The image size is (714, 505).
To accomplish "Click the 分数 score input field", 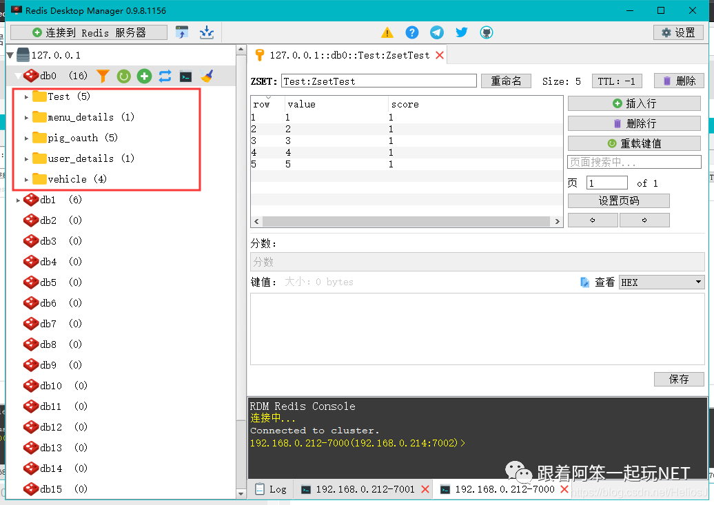I will (x=477, y=262).
